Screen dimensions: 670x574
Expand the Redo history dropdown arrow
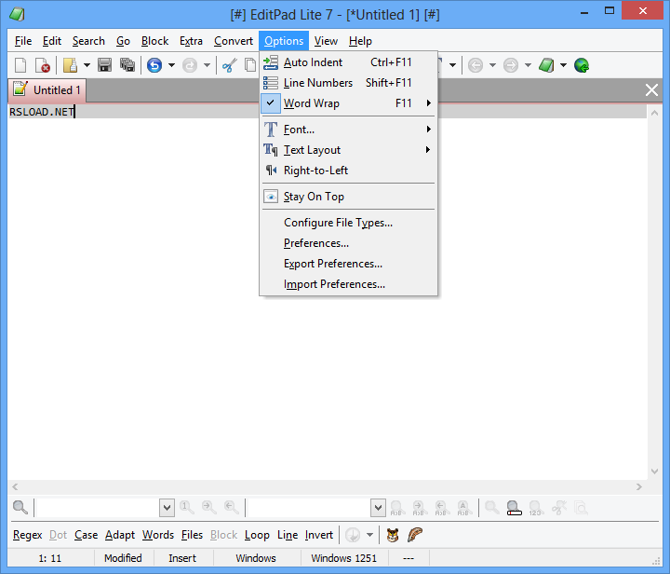pos(207,65)
